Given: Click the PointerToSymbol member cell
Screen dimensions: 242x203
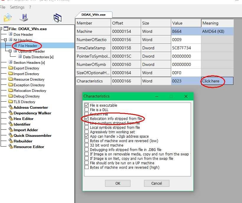Looking at the screenshot, I should 93,56.
